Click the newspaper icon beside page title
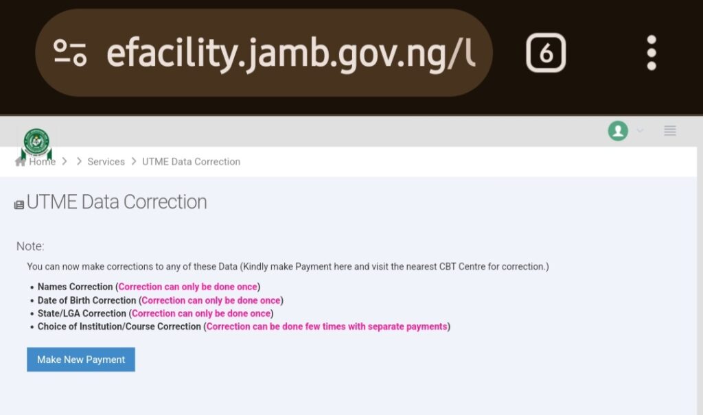 pos(19,205)
